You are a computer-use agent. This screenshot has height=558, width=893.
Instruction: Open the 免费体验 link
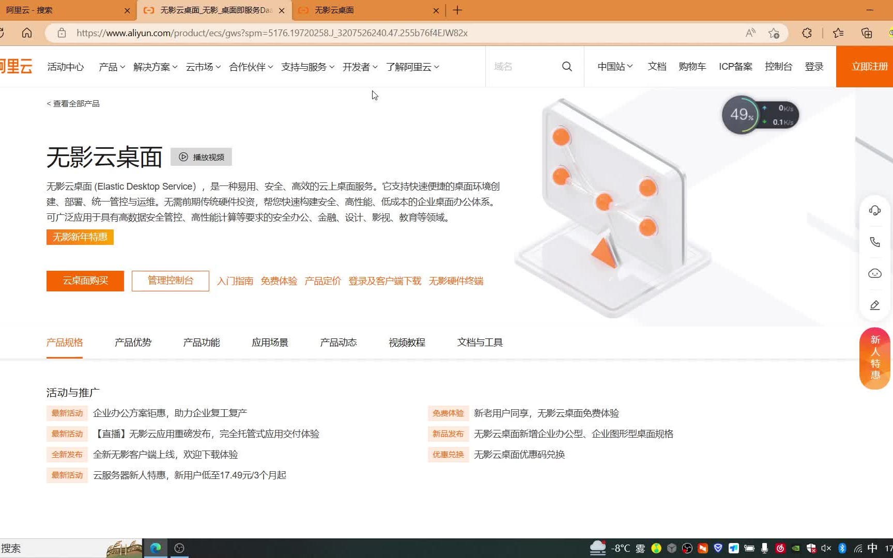point(279,281)
